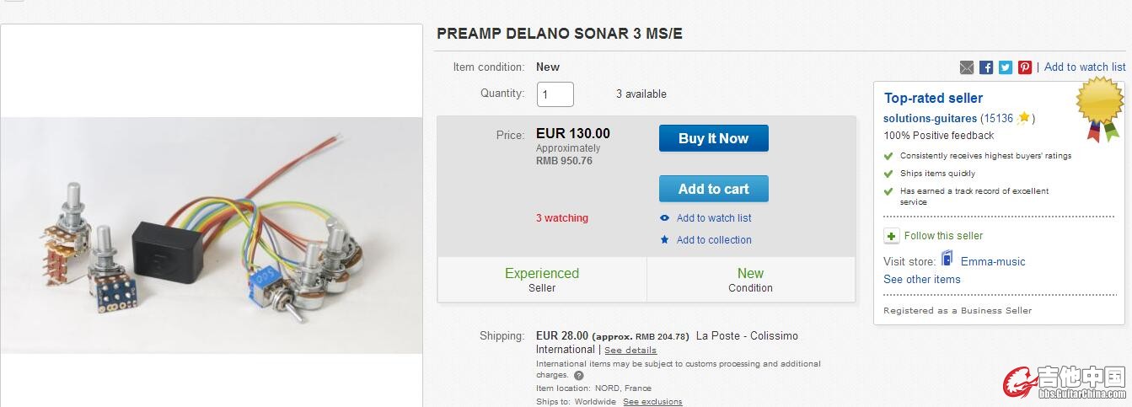Click the Quantity input field
The width and height of the screenshot is (1132, 407).
[555, 94]
